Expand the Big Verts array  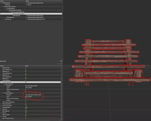pos(1,109)
